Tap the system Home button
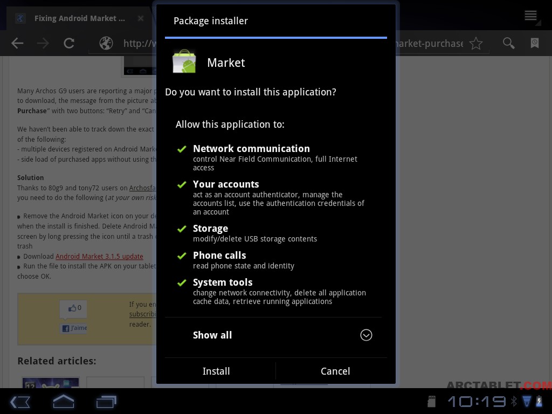The image size is (552, 414). (64, 401)
